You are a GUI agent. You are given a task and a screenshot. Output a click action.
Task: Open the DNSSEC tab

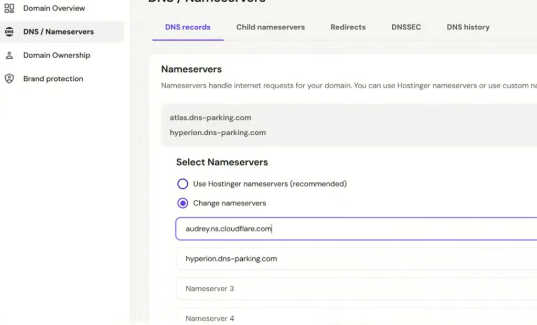[406, 27]
